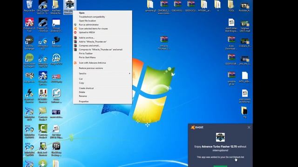Select the Miracle Thunder RAR archive on the desktop
This screenshot has width=298, height=167.
click(x=164, y=43)
